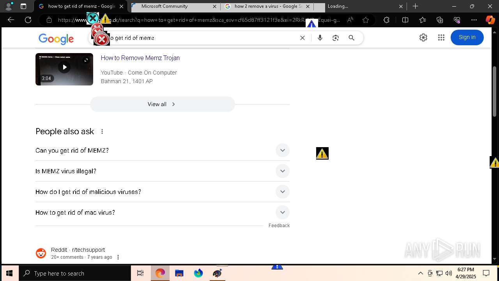Expand 'Can you get rid of MEMZ?'

tap(163, 150)
